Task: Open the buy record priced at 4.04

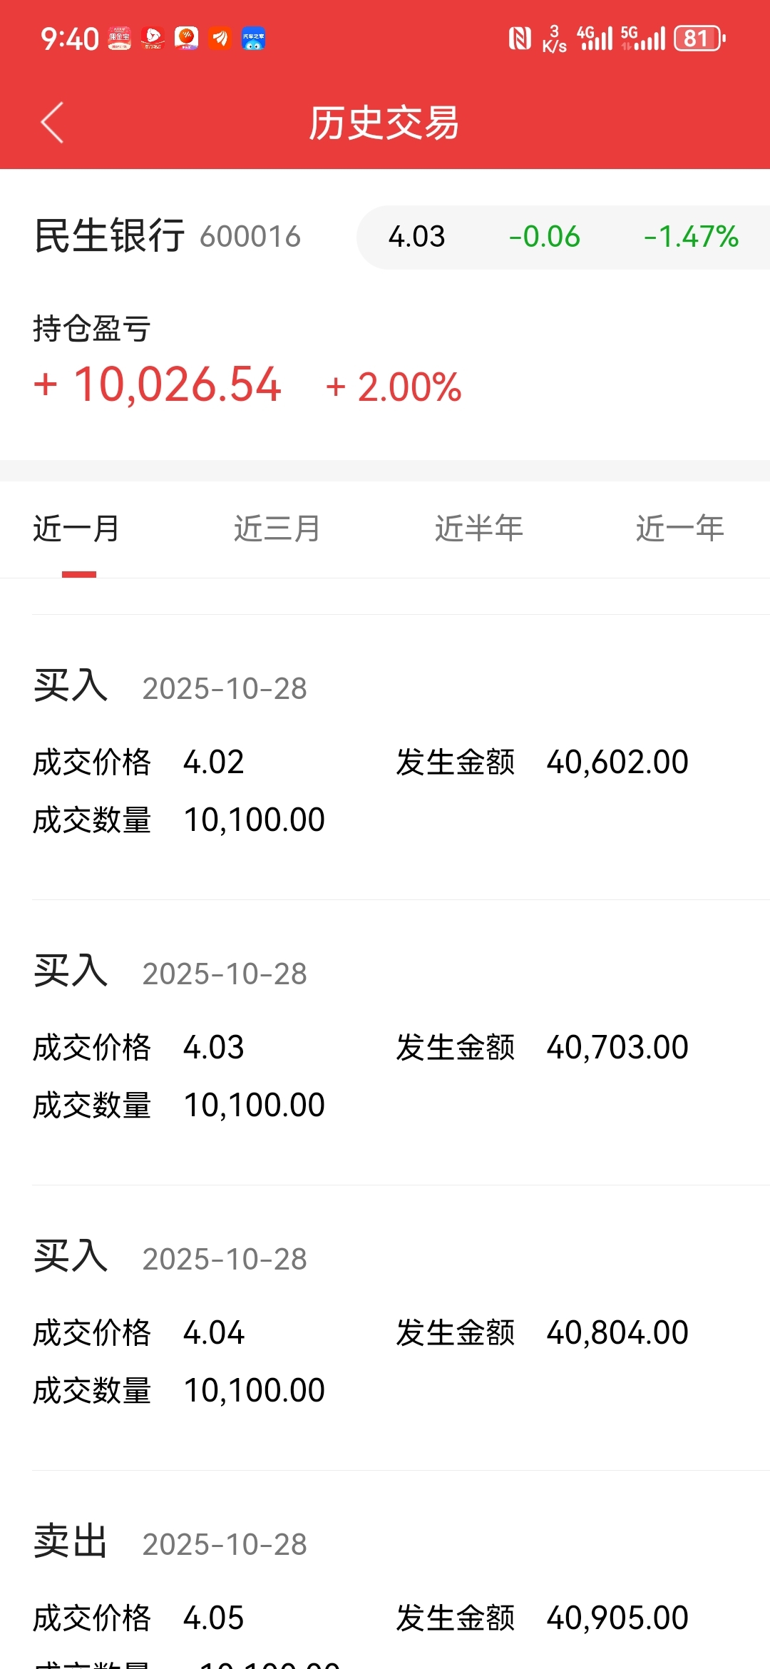Action: (385, 1328)
